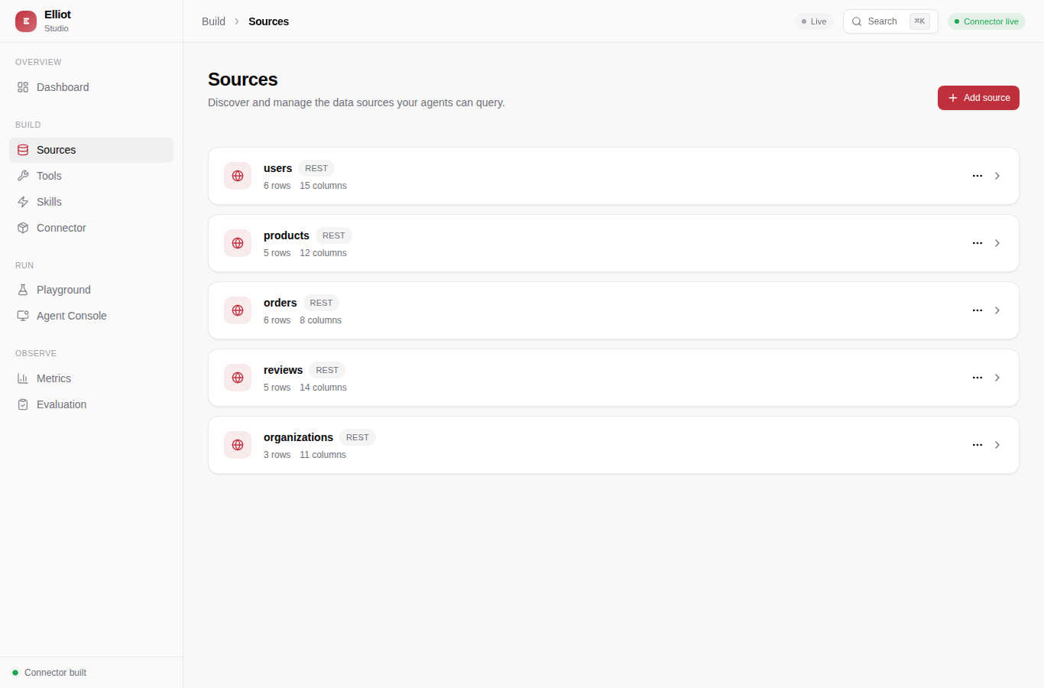1044x688 pixels.
Task: View Metrics in sidebar
Action: 91,378
